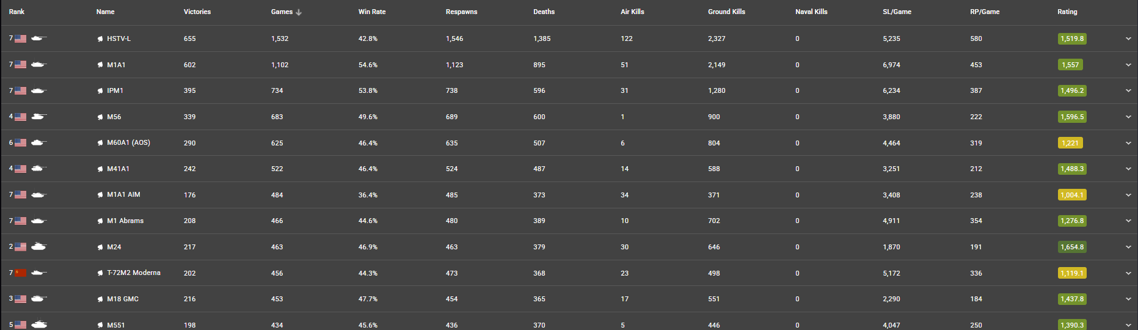
Task: Click the yellow 1,221 rating badge
Action: pos(1070,143)
